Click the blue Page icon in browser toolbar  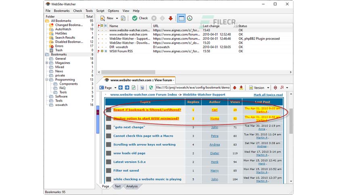[x=102, y=87]
